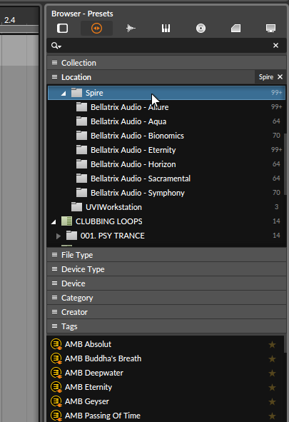The width and height of the screenshot is (289, 422).
Task: Click the preset list vertical scrollbar
Action: tap(285, 344)
